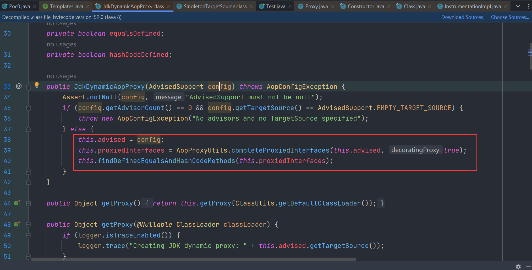Open the tab options kebab menu
532x270 pixels.
[x=529, y=6]
